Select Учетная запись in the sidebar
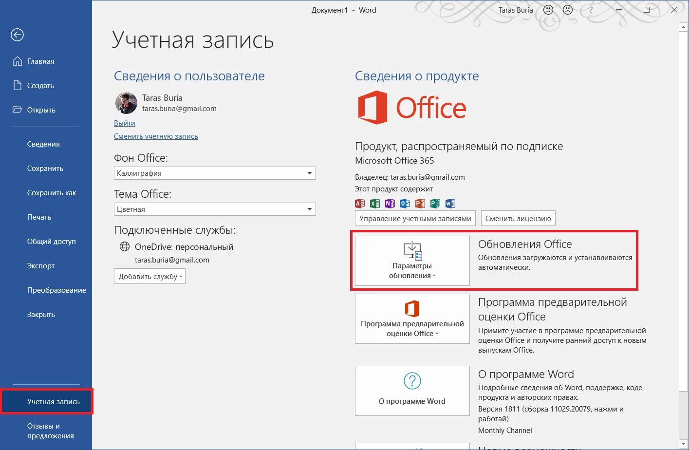The width and height of the screenshot is (689, 450). [x=47, y=402]
